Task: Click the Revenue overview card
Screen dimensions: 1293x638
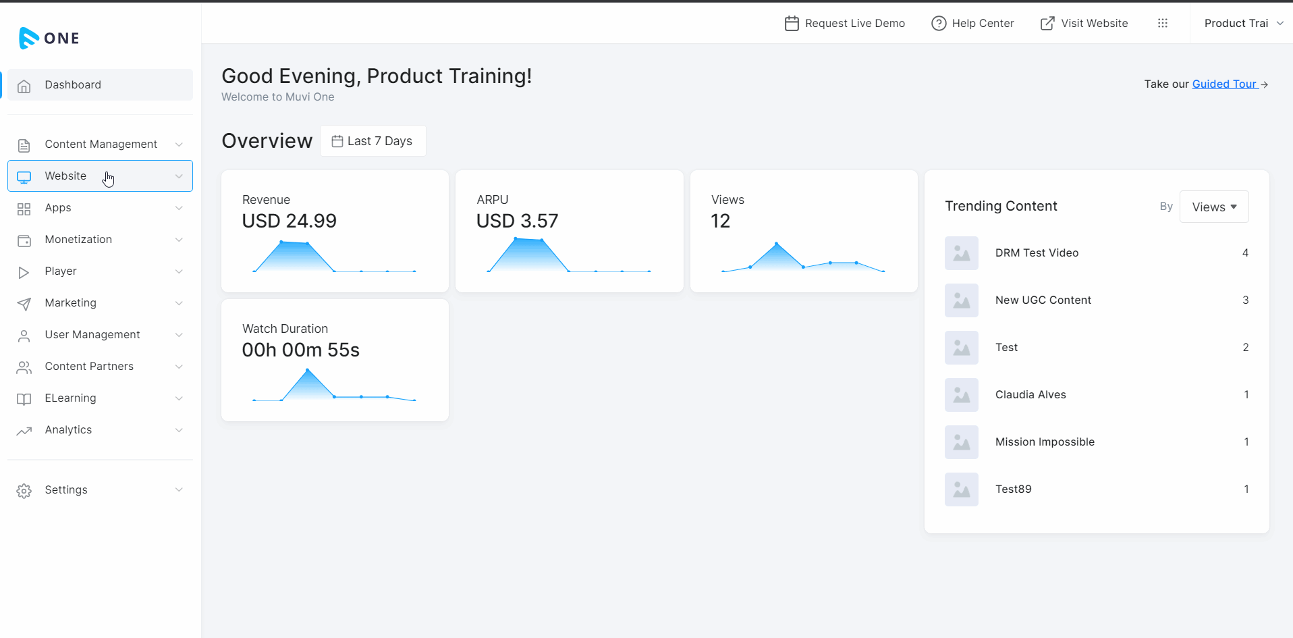Action: coord(335,231)
